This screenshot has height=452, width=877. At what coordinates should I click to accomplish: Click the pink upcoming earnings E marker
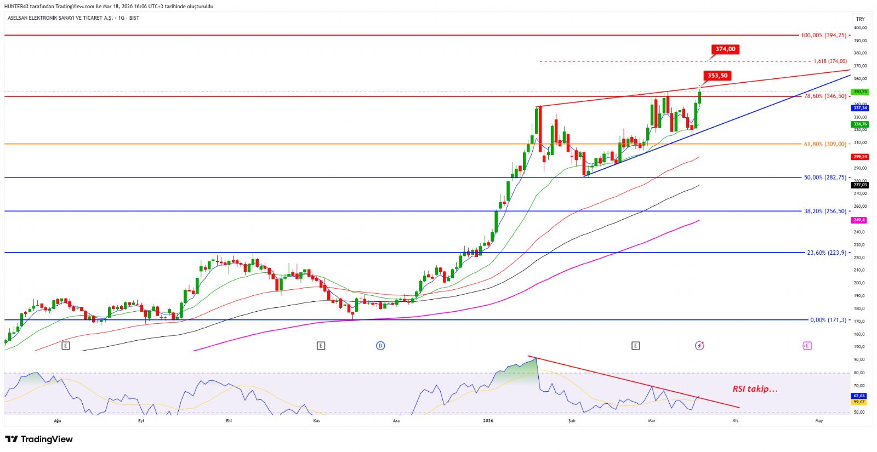pos(806,346)
